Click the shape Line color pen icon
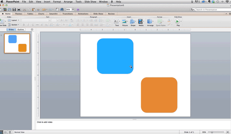231x134 pixels. pyautogui.click(x=169, y=25)
